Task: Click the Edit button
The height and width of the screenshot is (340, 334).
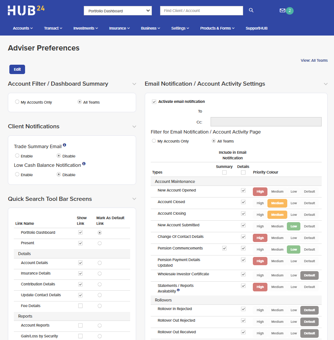Action: [17, 70]
